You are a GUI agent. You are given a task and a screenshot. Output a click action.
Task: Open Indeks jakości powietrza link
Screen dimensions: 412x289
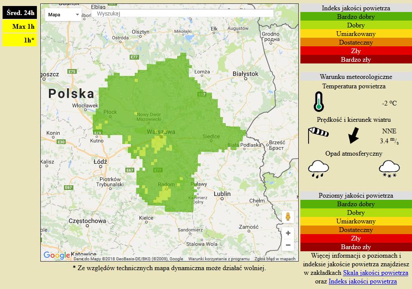click(x=363, y=281)
